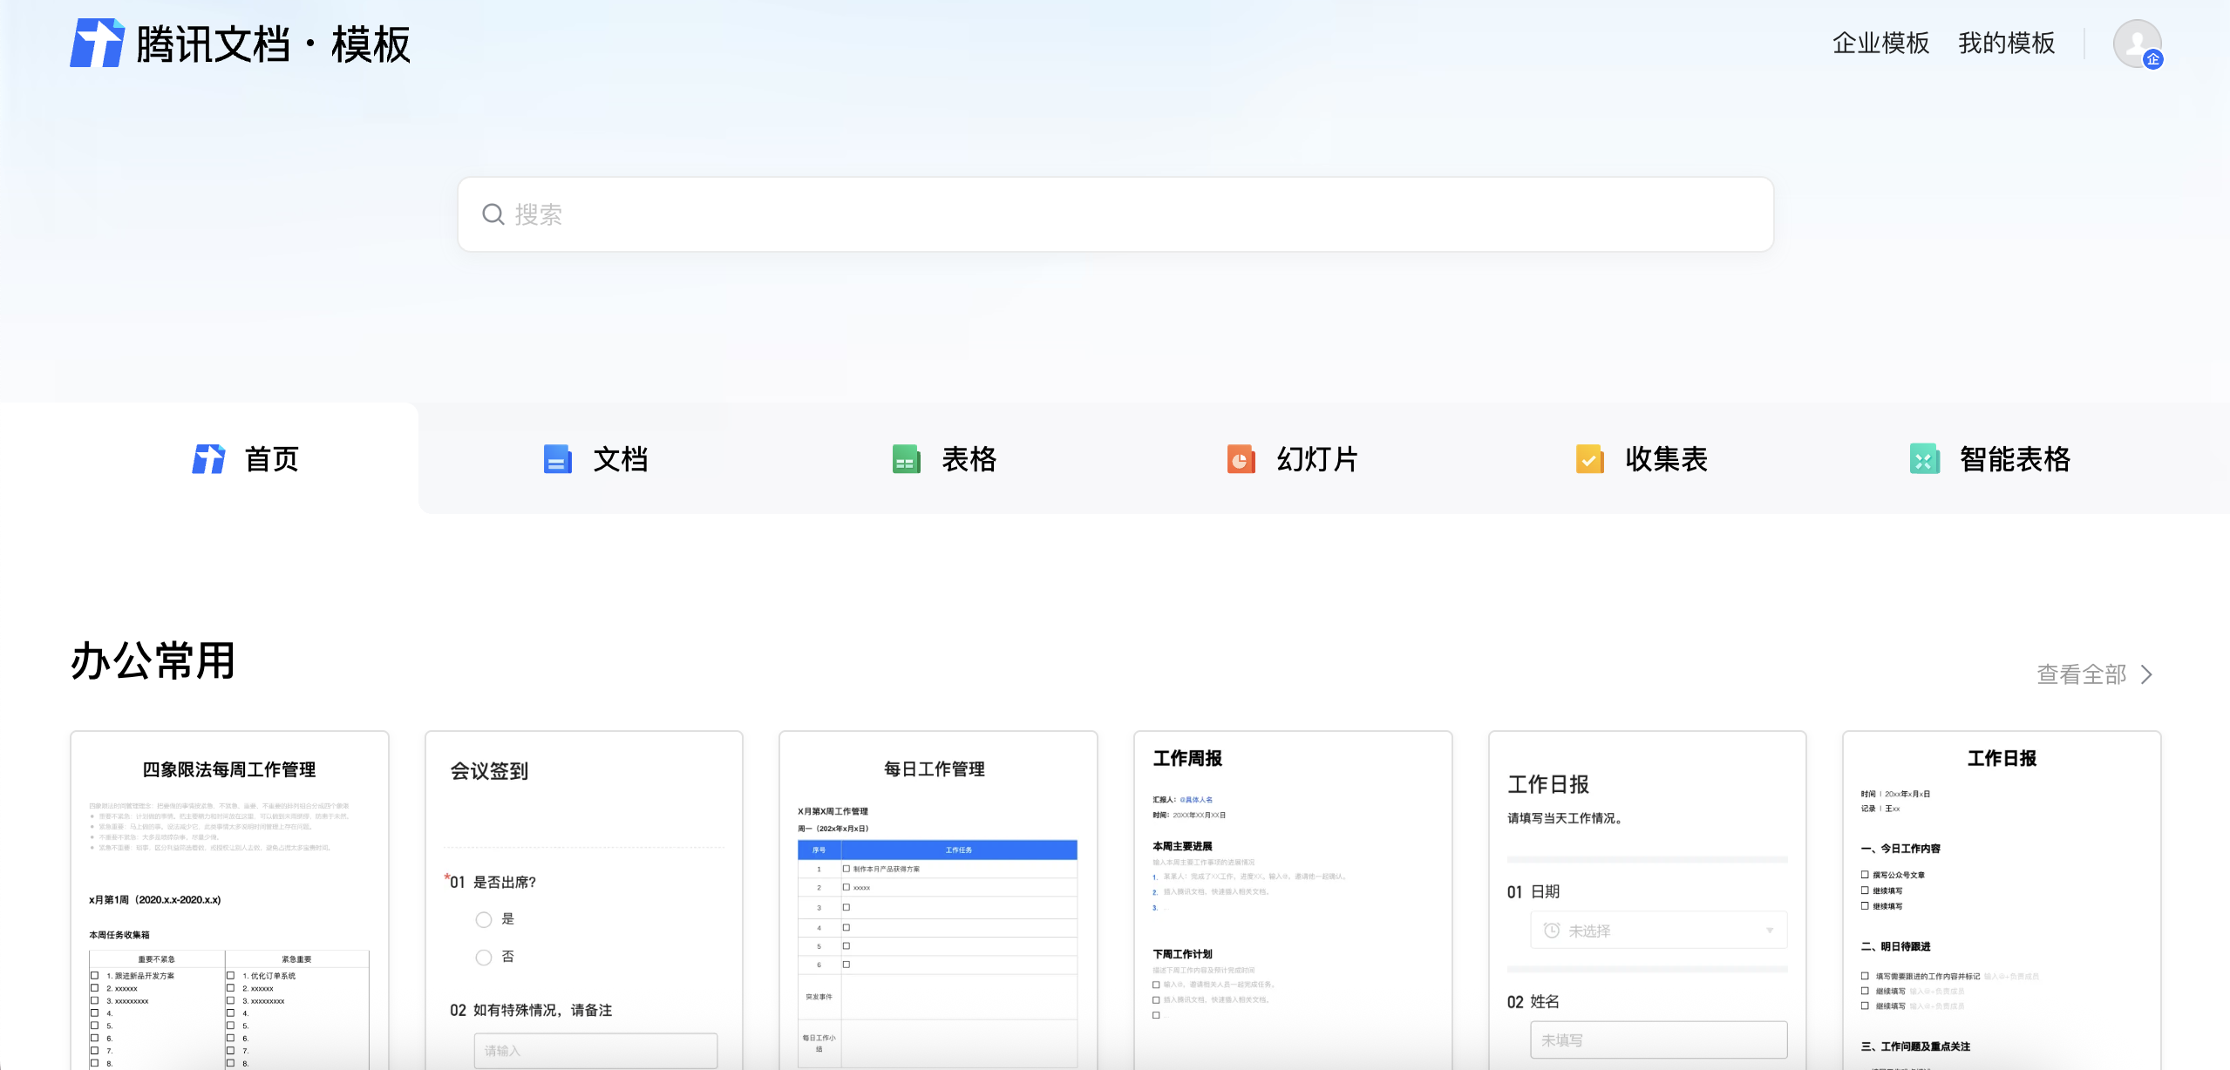This screenshot has height=1070, width=2230.
Task: Click the green 表格 spreadsheet icon
Action: click(906, 459)
